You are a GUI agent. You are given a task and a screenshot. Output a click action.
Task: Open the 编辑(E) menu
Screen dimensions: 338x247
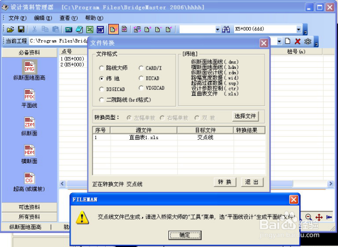tap(43, 18)
